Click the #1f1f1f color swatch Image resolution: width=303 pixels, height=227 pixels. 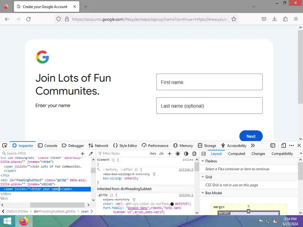click(x=172, y=204)
